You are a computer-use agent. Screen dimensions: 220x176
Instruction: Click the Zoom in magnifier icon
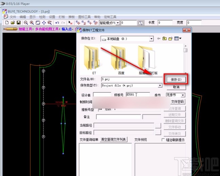(32, 23)
